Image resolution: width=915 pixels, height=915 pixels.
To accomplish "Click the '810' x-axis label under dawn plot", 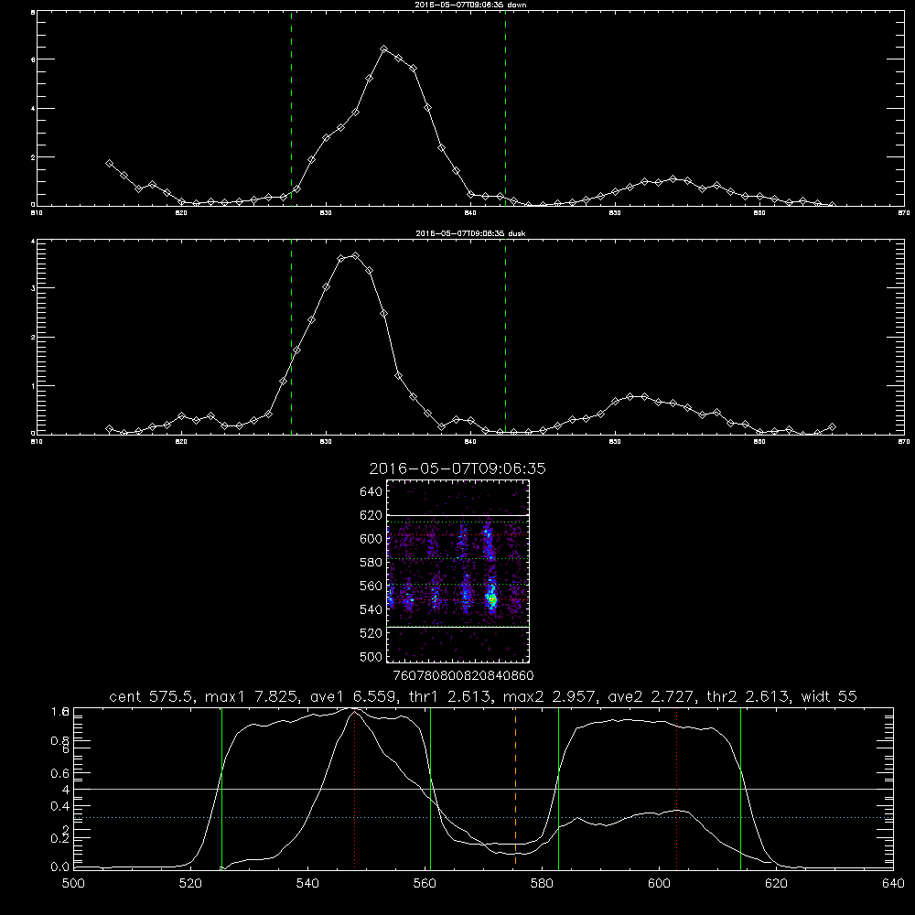I will (37, 213).
